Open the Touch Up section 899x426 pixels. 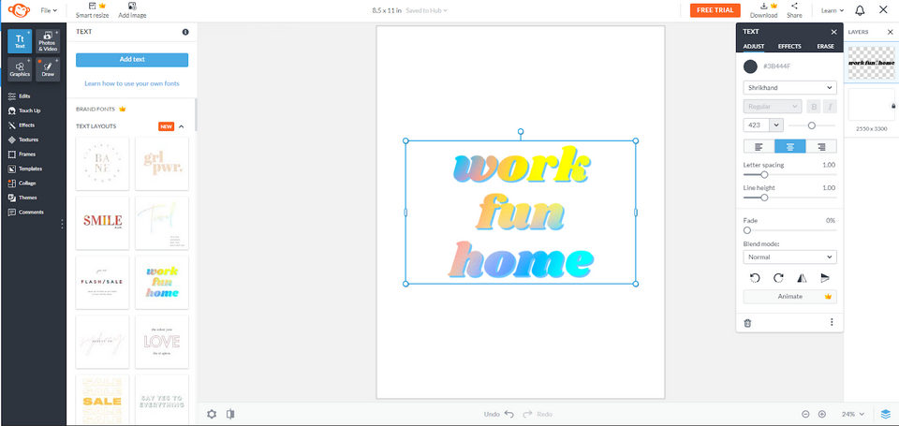(24, 110)
